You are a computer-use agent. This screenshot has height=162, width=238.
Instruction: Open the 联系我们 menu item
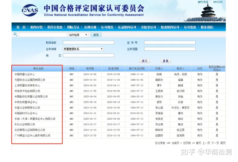[x=207, y=27]
